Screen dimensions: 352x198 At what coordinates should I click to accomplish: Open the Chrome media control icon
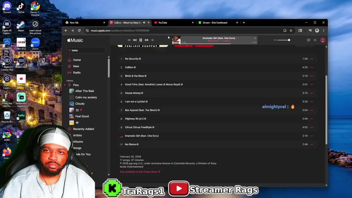tap(310, 31)
